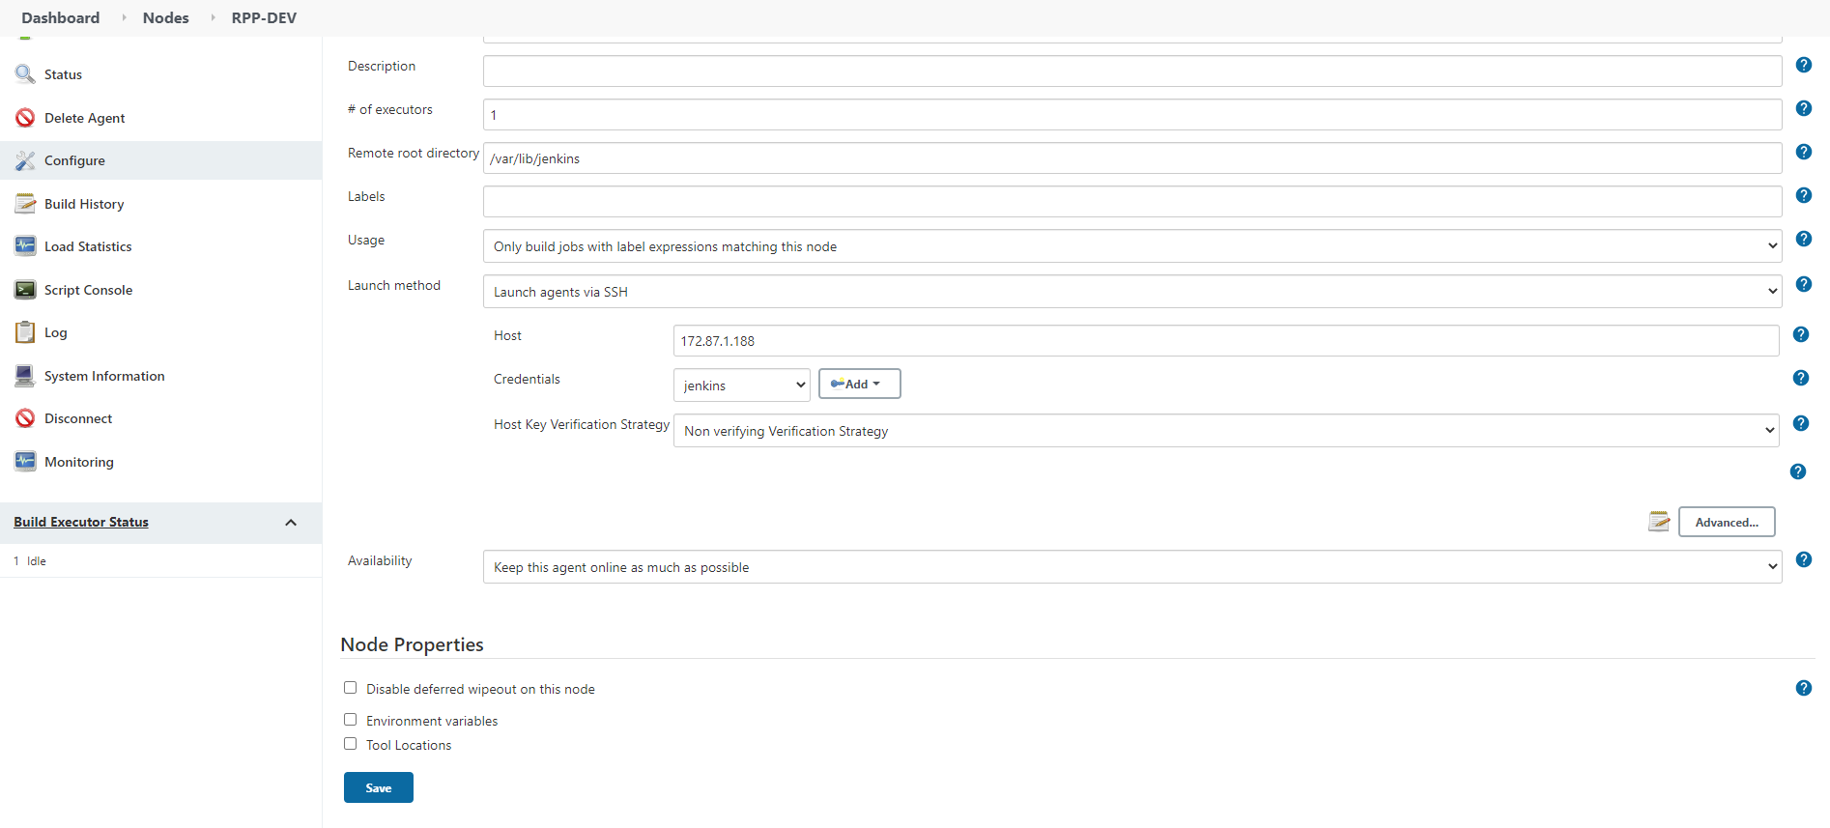Collapse the Build Executor Status panel
The width and height of the screenshot is (1830, 828).
(x=291, y=523)
